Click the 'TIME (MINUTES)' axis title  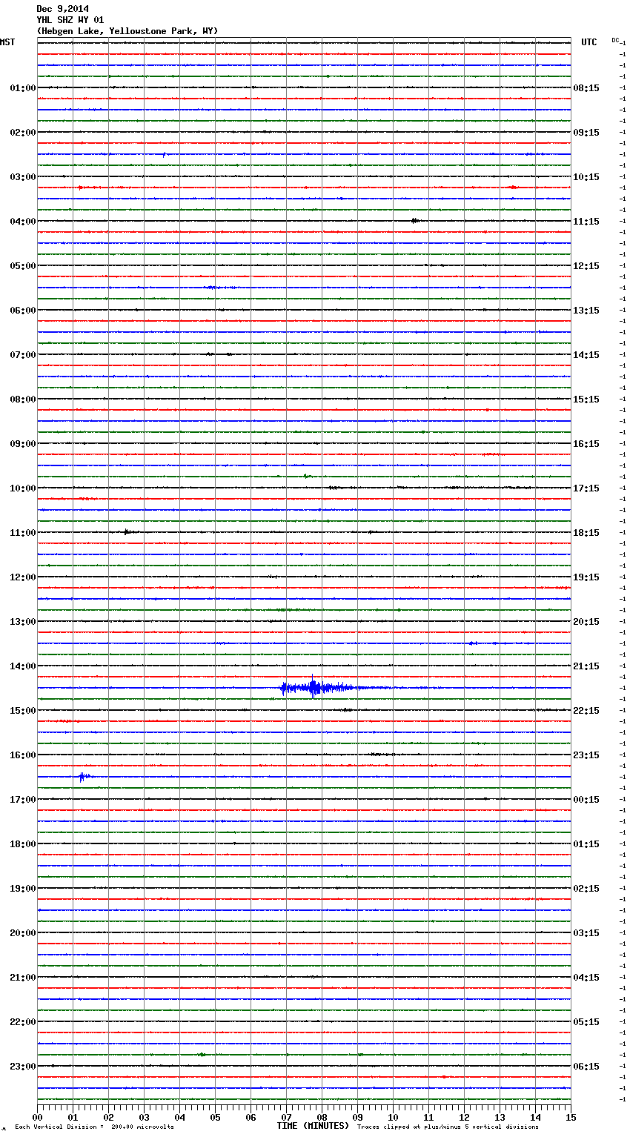(x=313, y=1126)
